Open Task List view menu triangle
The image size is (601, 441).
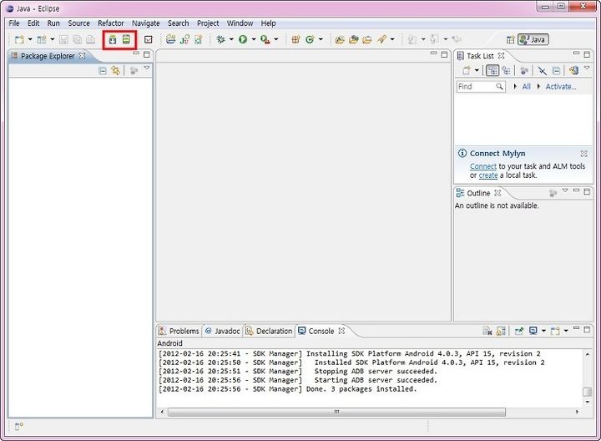coord(587,68)
